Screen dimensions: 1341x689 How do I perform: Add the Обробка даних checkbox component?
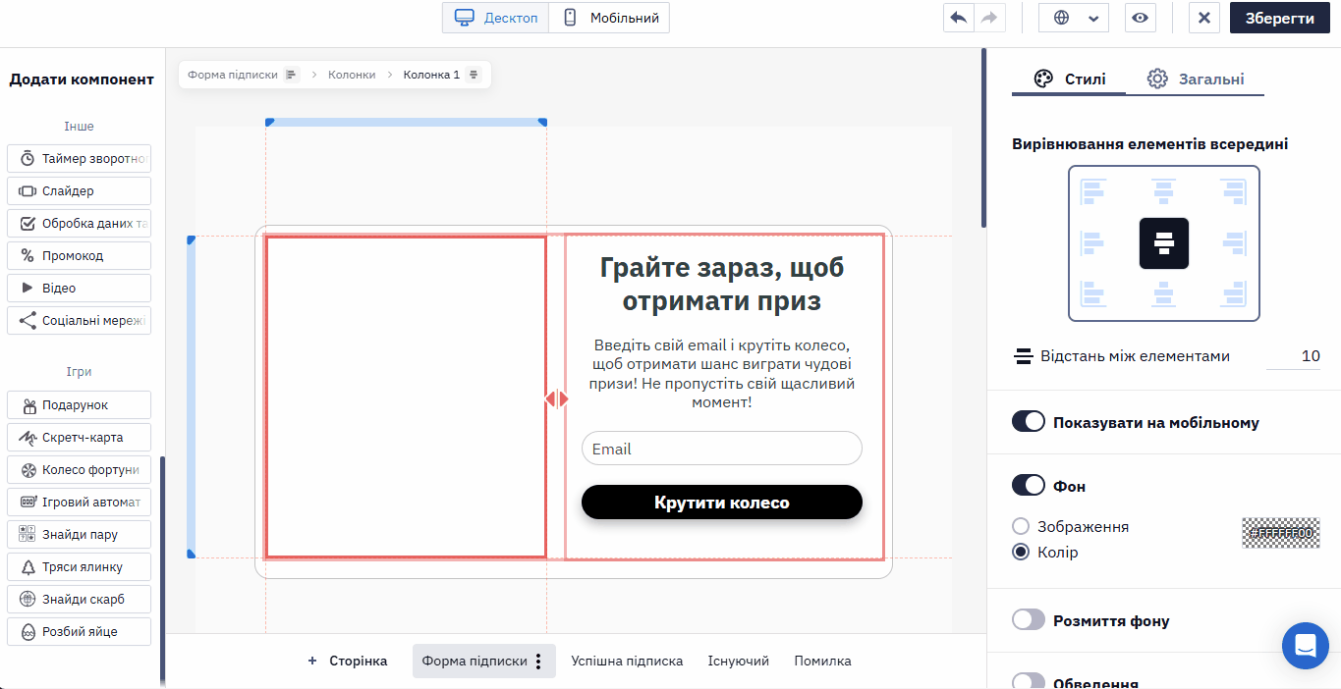[79, 223]
